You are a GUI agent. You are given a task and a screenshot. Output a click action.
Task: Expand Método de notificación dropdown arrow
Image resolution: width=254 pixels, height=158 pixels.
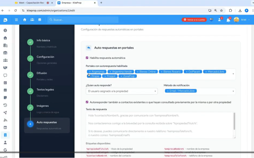[233, 91]
